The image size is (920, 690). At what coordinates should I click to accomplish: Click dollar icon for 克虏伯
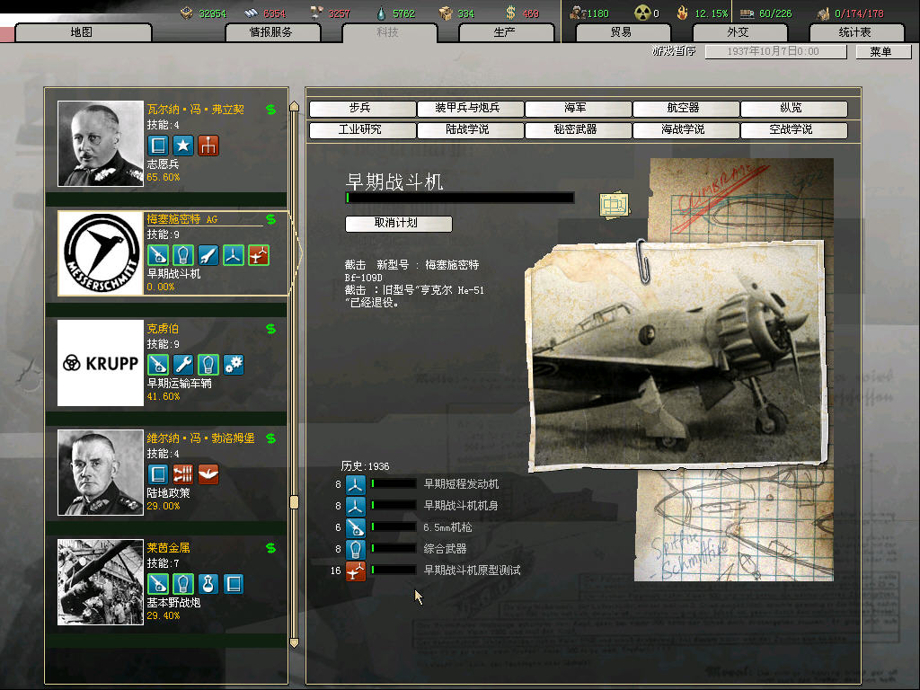[270, 329]
